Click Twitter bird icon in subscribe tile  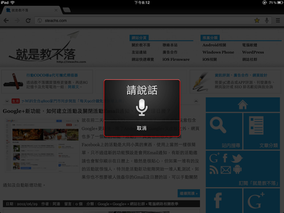click(237, 158)
